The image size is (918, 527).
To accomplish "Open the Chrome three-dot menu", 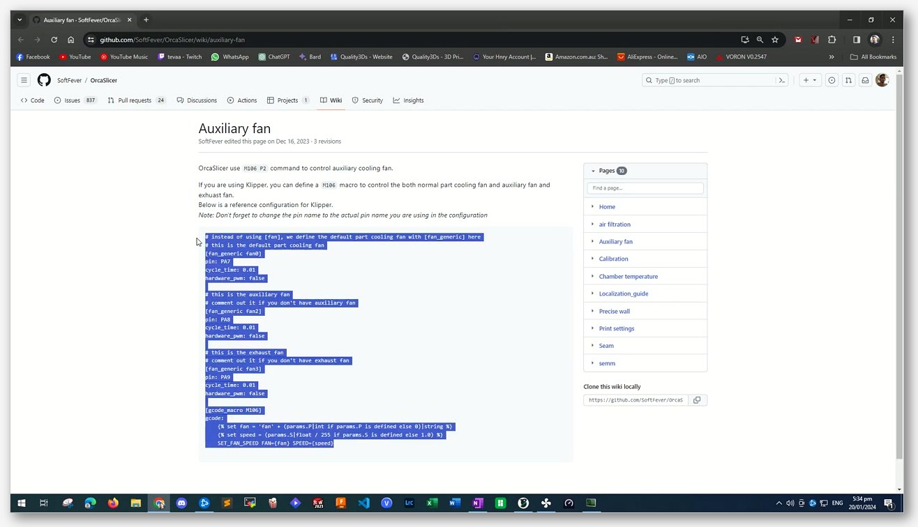I will click(893, 40).
